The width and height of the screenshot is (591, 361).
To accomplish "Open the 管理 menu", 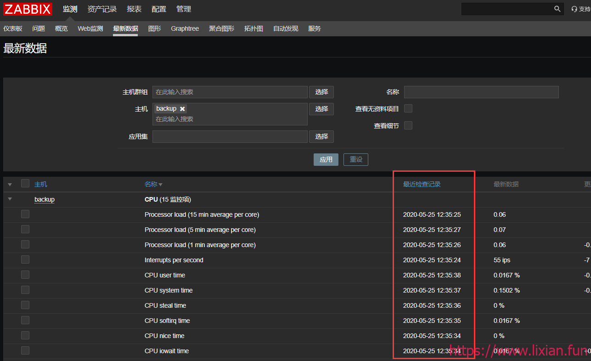I will [x=184, y=9].
